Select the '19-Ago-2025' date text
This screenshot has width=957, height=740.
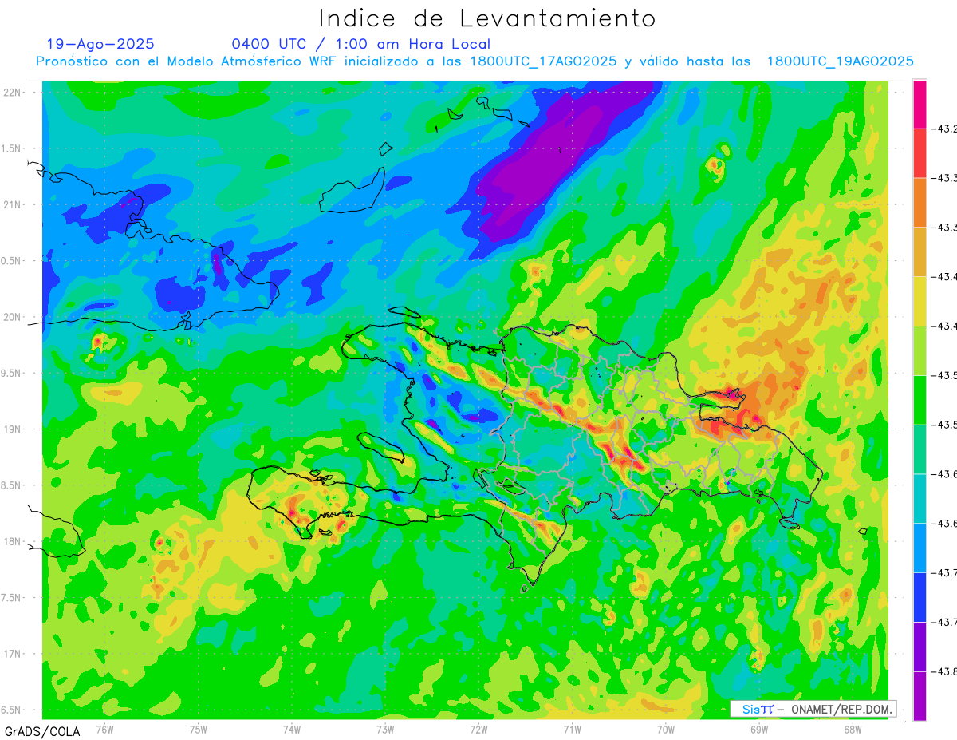pyautogui.click(x=100, y=44)
